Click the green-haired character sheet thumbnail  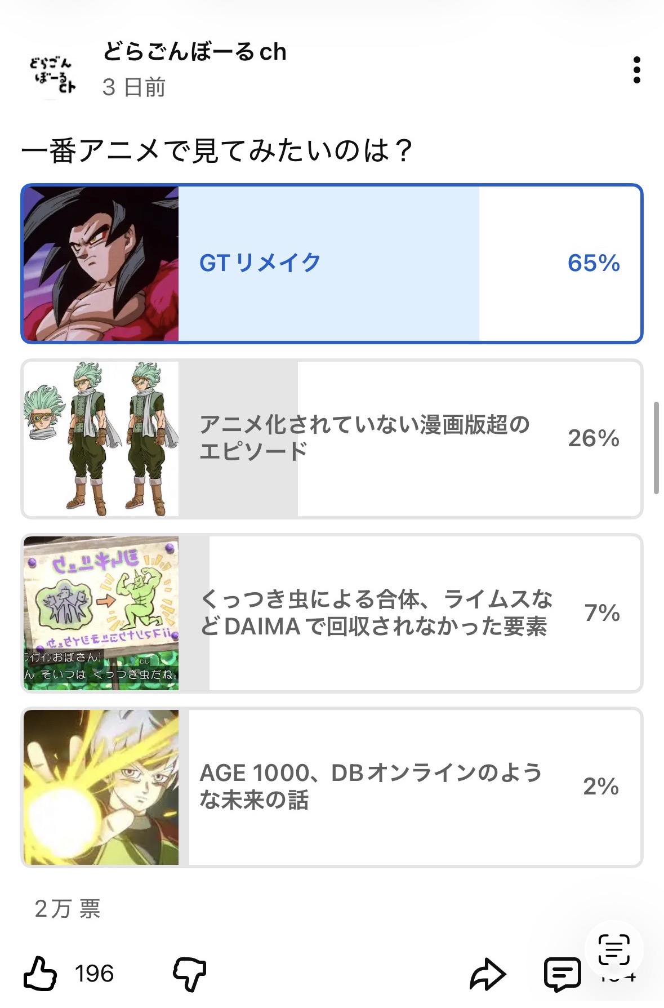[101, 438]
